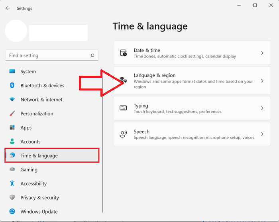Click the Network wifi icon
The height and width of the screenshot is (222, 279).
click(x=12, y=99)
